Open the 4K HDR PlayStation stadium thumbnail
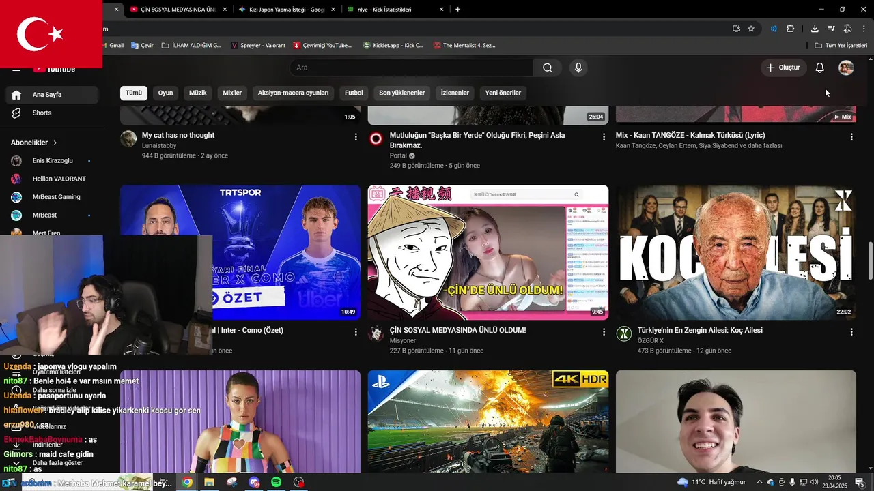 [488, 421]
